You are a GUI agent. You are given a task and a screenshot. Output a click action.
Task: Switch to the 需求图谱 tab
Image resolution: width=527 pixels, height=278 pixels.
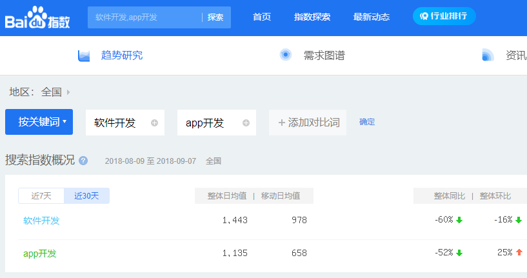pyautogui.click(x=324, y=55)
